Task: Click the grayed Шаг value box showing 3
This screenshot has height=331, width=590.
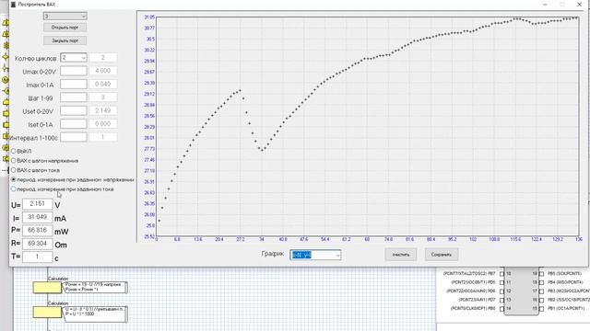Action: 102,97
